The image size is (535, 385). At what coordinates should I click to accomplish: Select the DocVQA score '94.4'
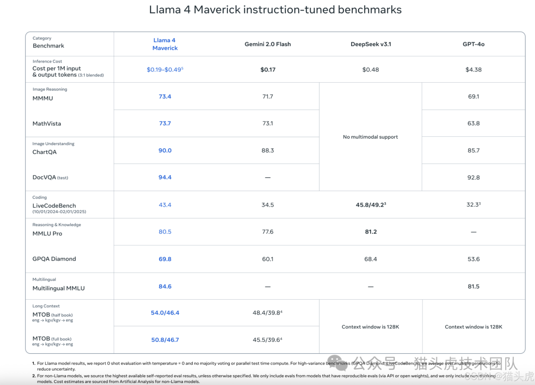(x=165, y=177)
